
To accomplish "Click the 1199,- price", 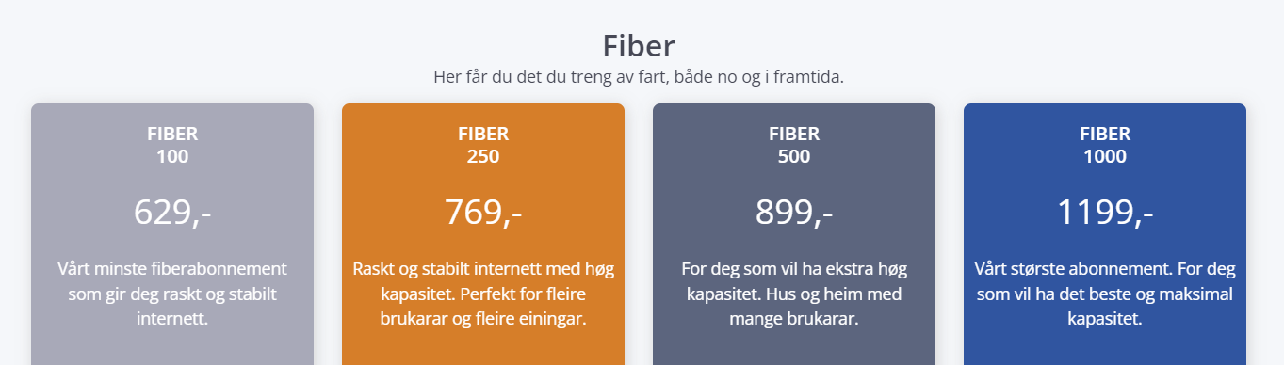I will (x=1105, y=213).
